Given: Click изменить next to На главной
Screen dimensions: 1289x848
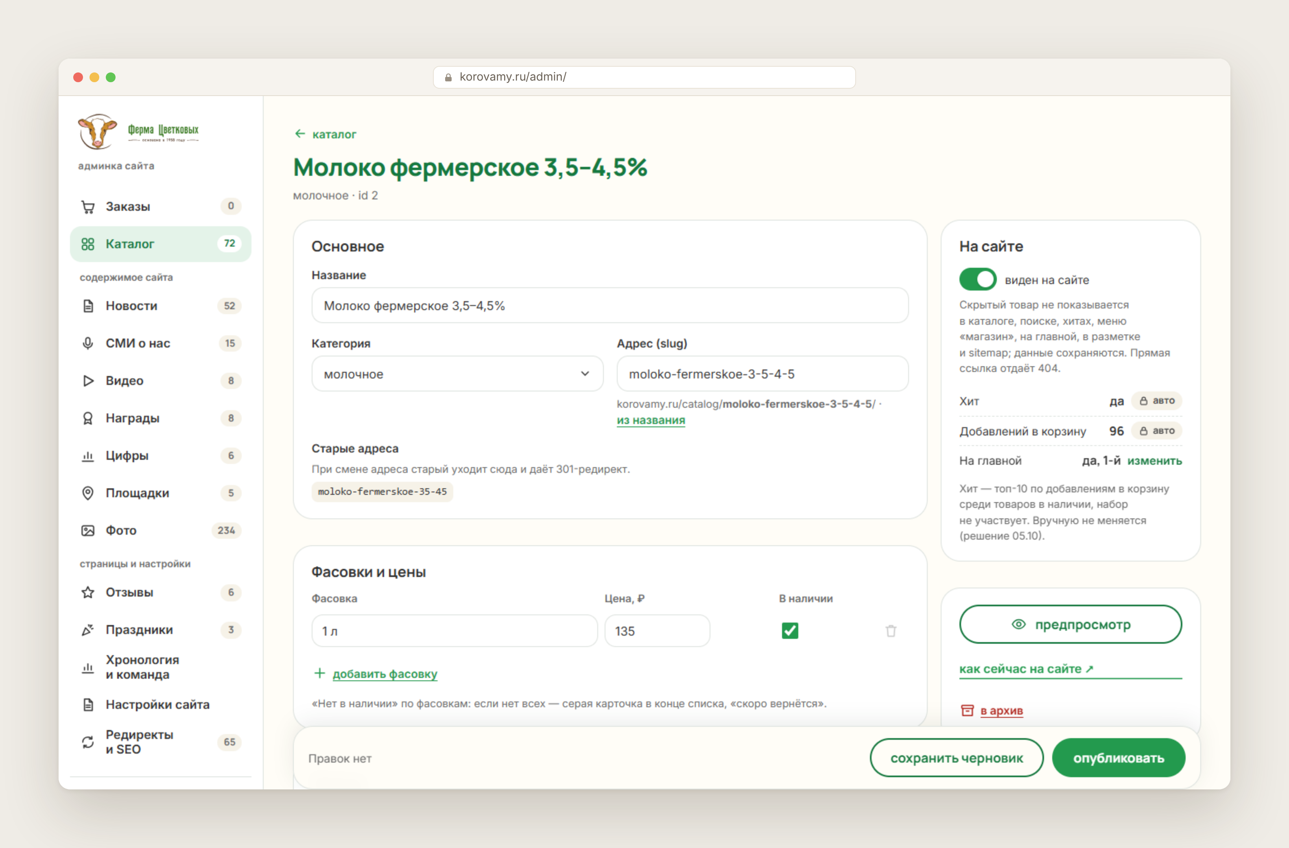Looking at the screenshot, I should tap(1154, 461).
